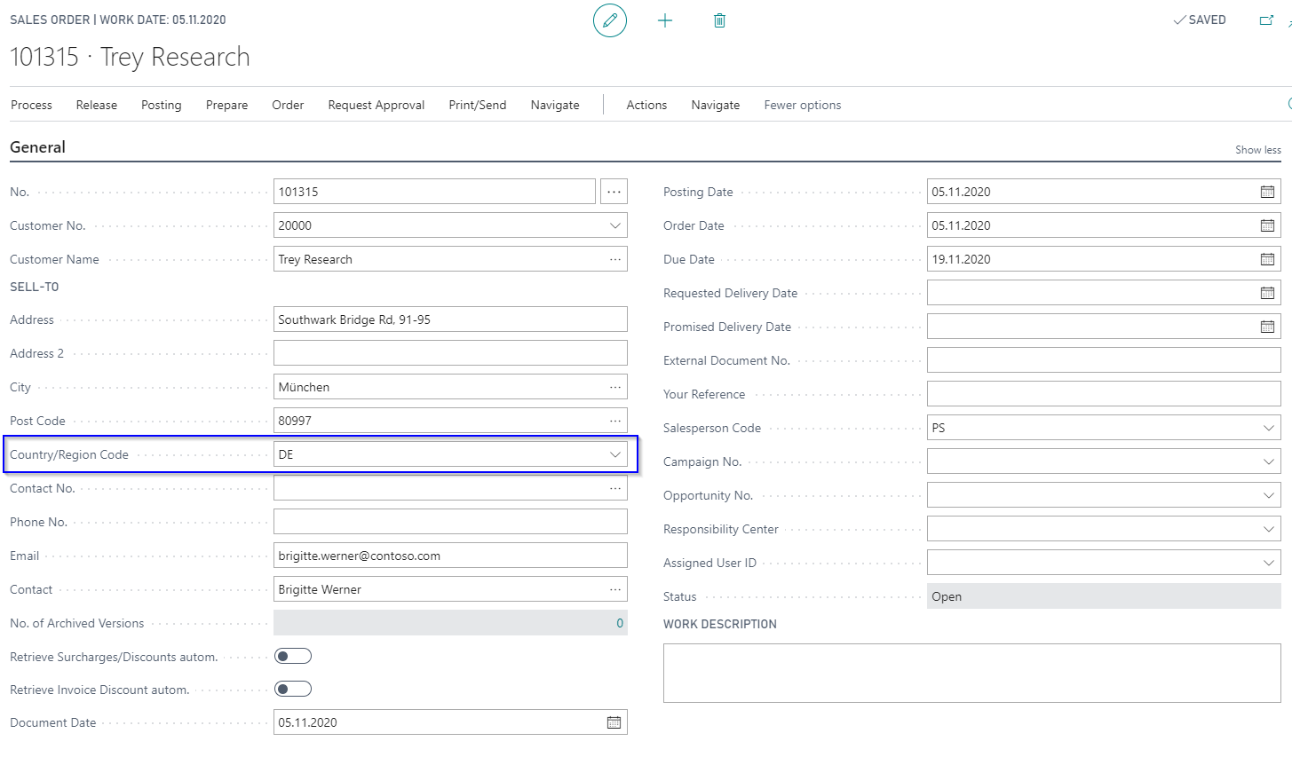This screenshot has width=1292, height=757.
Task: Click the Work Description text box
Action: (972, 673)
